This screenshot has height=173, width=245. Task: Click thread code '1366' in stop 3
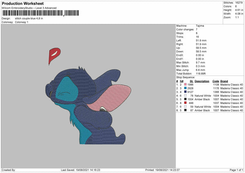(x=216, y=92)
